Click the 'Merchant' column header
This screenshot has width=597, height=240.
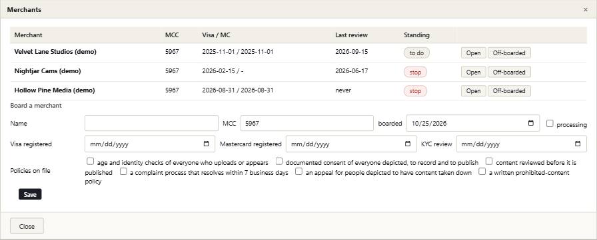[28, 35]
